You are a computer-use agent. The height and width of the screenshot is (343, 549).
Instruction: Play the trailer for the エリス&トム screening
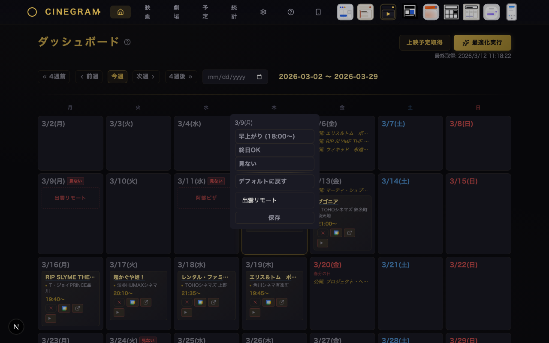[x=255, y=313]
